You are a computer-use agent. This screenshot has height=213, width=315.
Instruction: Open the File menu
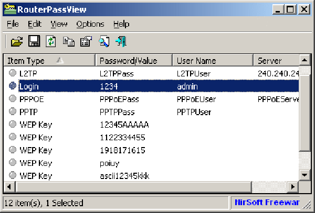13,24
